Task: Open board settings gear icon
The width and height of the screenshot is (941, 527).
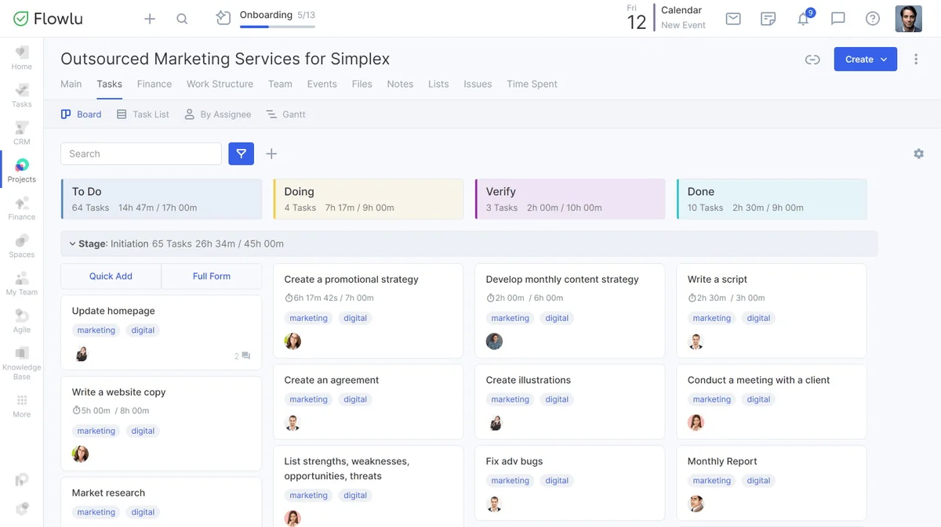Action: [918, 153]
